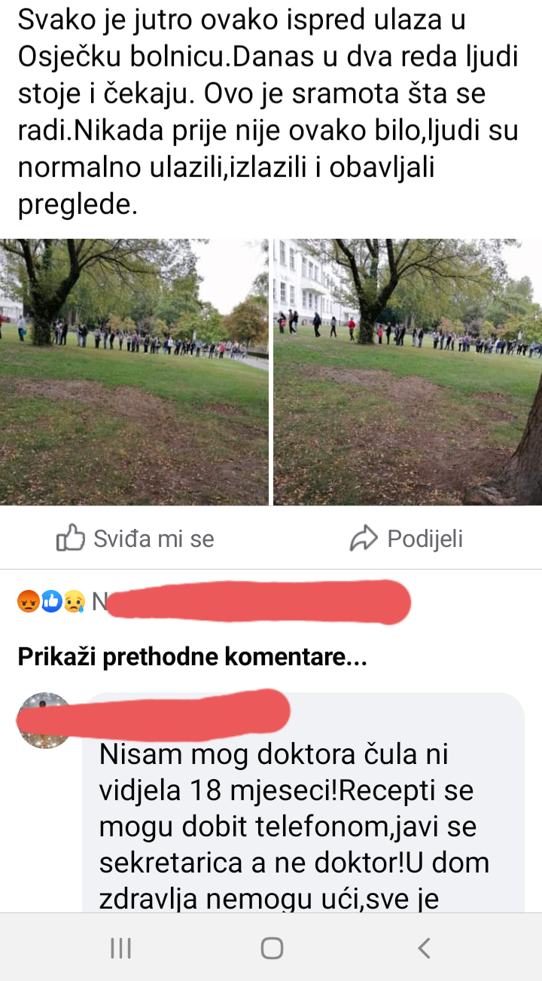Open the left photo of the queue

[x=134, y=372]
